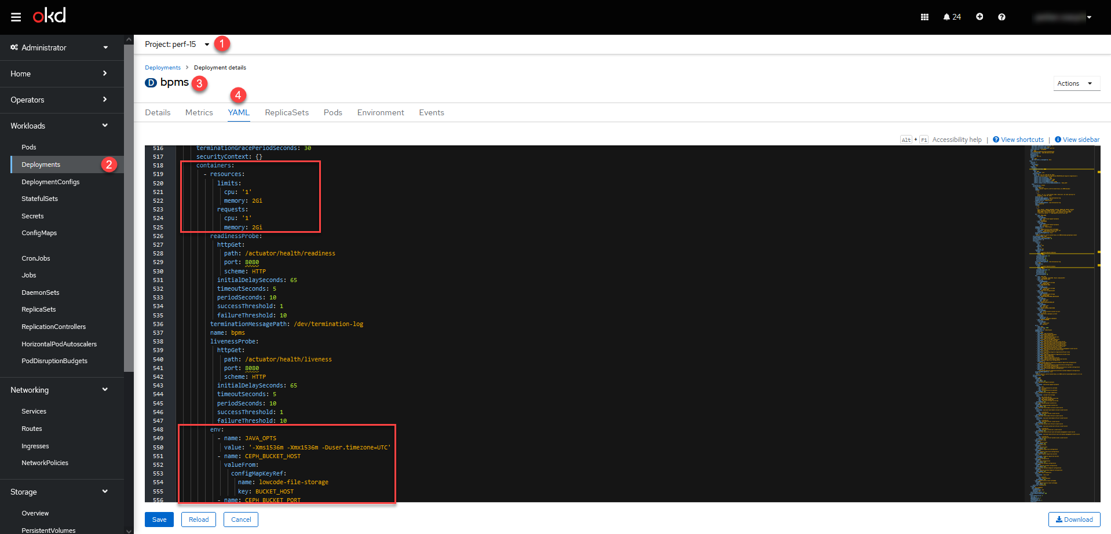The height and width of the screenshot is (534, 1111).
Task: Reload the YAML editor content
Action: [199, 520]
